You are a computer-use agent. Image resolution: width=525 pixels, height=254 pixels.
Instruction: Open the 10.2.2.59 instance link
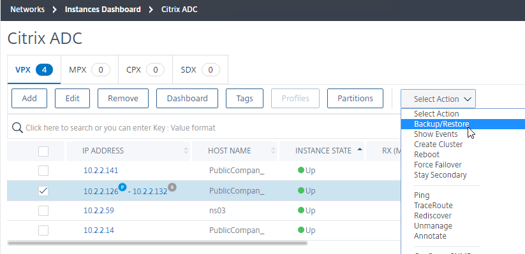click(99, 211)
